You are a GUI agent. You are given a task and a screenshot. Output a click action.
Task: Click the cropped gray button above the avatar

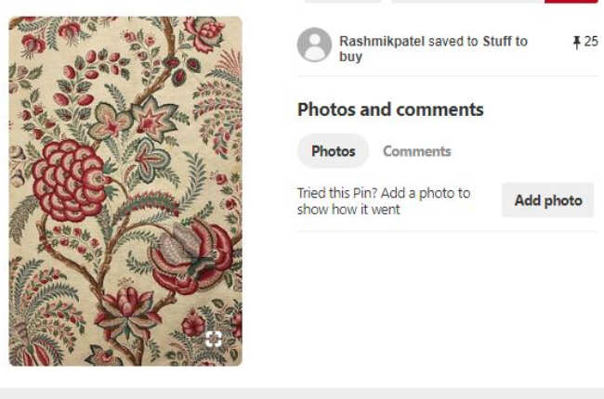click(x=343, y=1)
